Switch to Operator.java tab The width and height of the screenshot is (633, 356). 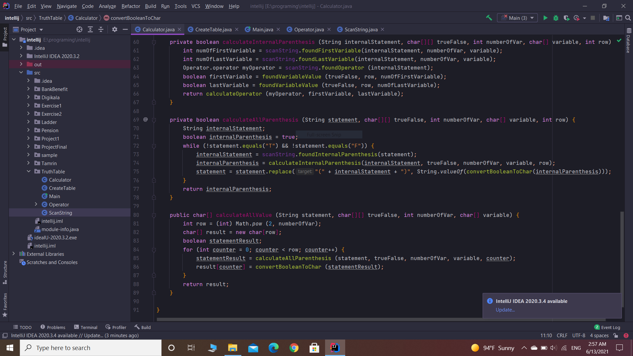point(309,29)
